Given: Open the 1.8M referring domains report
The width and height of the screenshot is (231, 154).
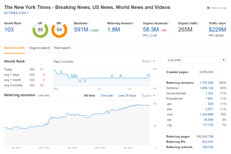Looking at the screenshot, I should coord(114,30).
